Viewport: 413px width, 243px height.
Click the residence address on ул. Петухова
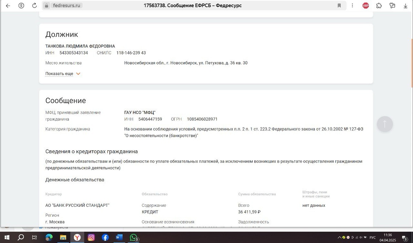[186, 63]
